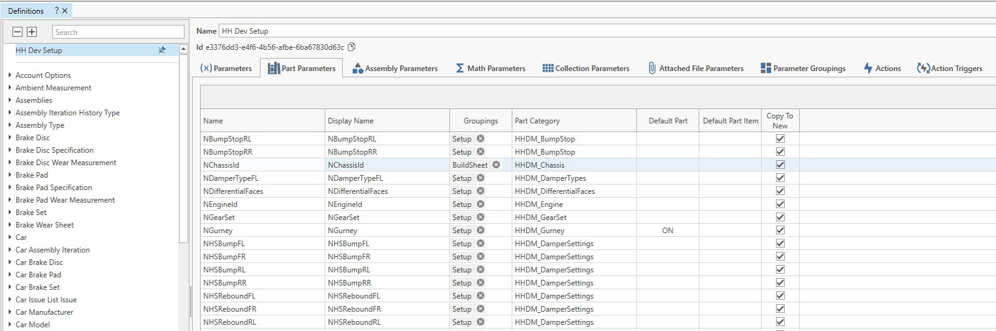Toggle Copy To New for NHSReboundFR
The image size is (996, 331).
pos(780,309)
